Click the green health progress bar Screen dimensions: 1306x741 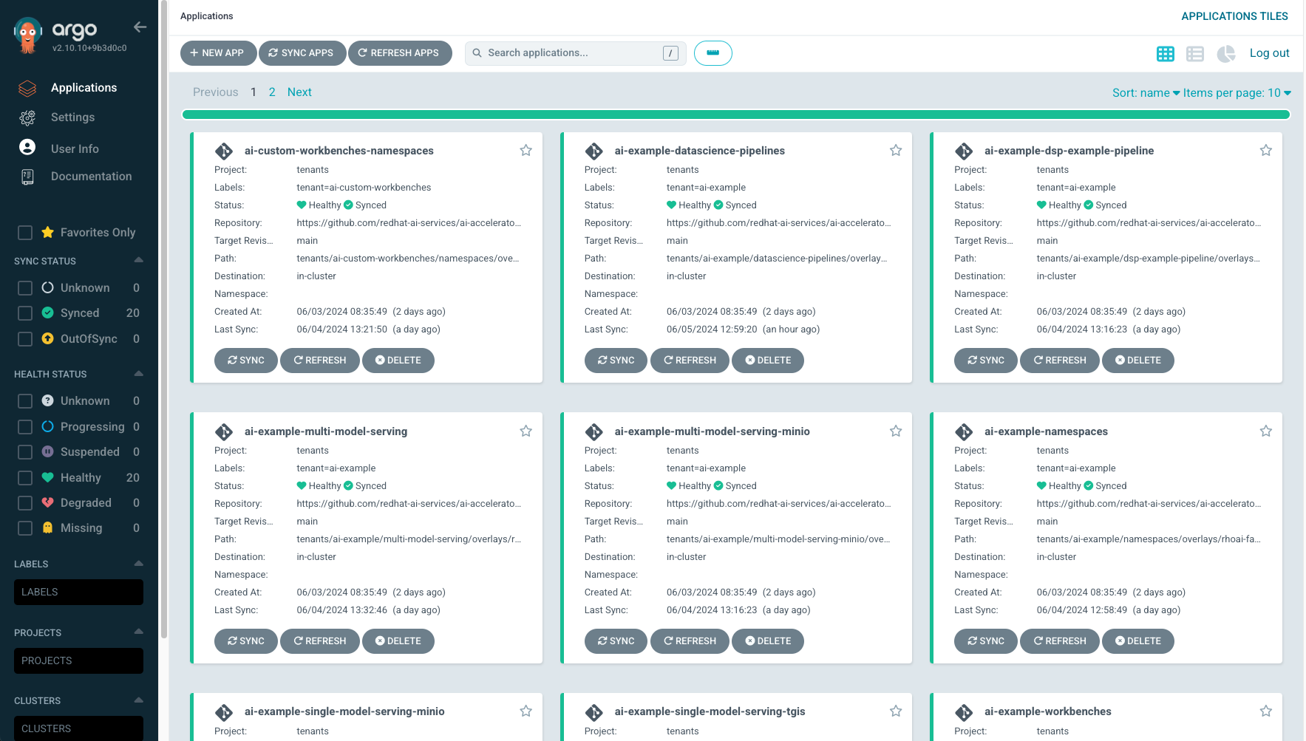[736, 115]
